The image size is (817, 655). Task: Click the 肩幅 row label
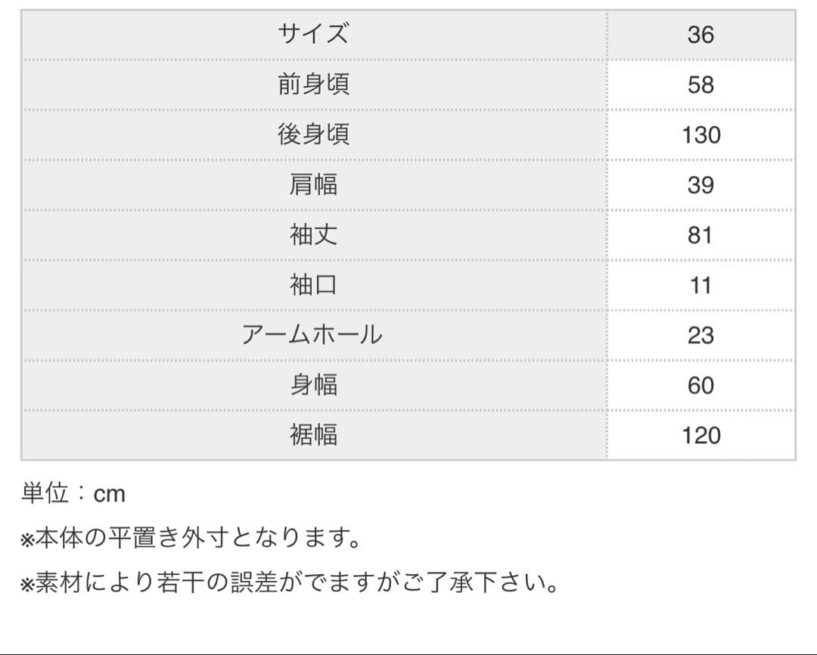(313, 185)
